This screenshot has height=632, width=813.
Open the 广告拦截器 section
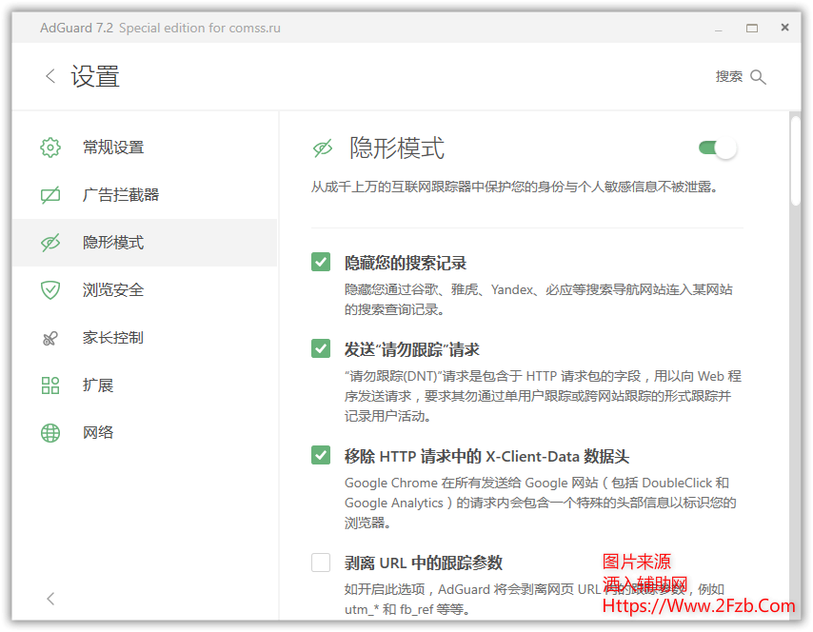144,195
